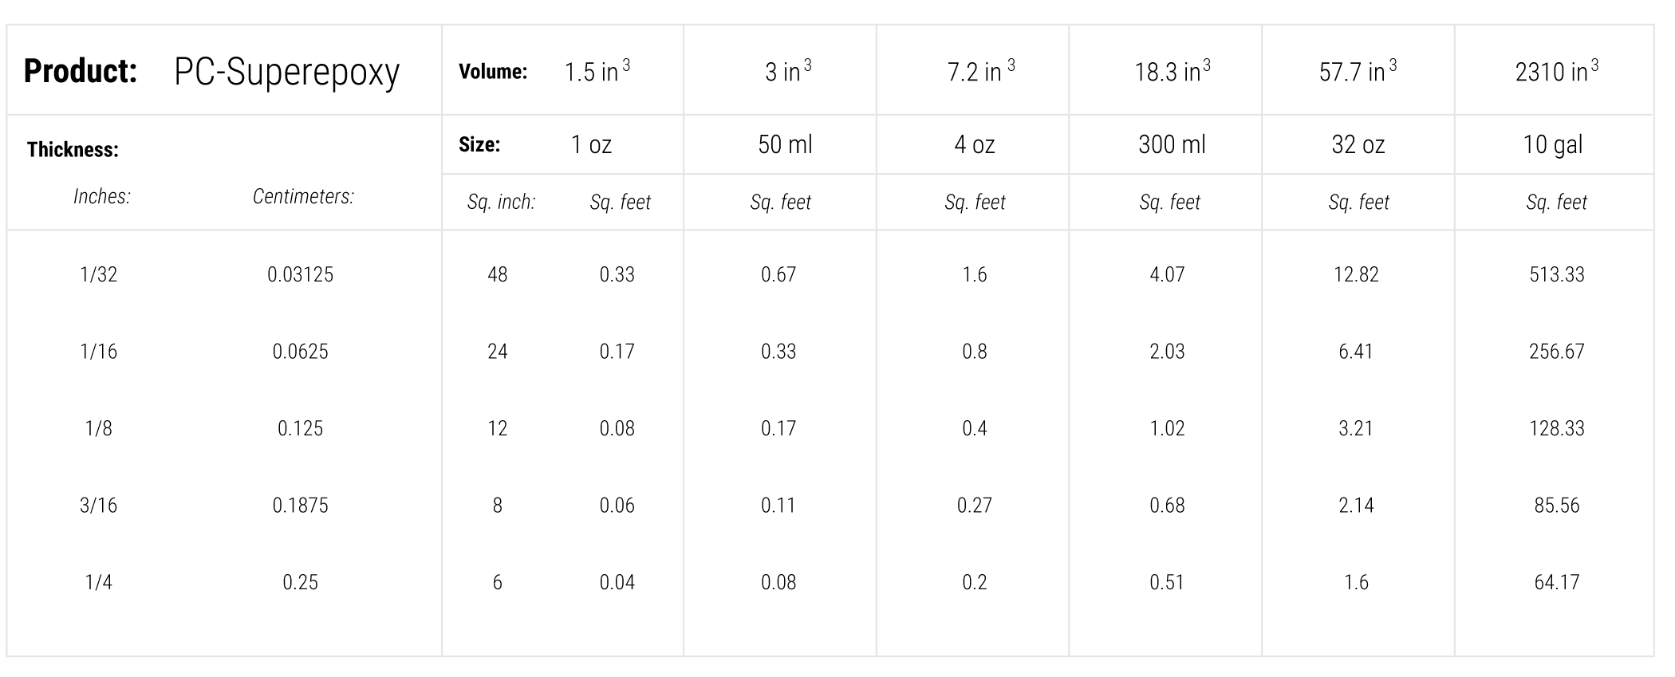This screenshot has height=677, width=1675.
Task: Select the 7.2 in³ volume header
Action: [x=980, y=71]
